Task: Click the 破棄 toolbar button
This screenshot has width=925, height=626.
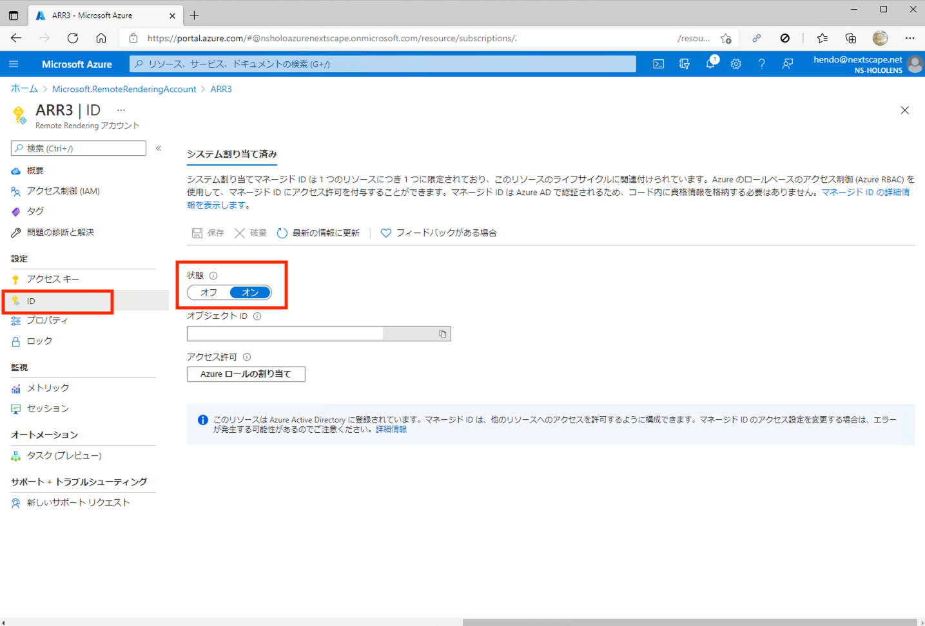Action: [250, 233]
